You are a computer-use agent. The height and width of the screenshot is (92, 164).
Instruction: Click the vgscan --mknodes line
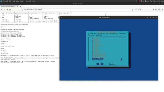6,39
